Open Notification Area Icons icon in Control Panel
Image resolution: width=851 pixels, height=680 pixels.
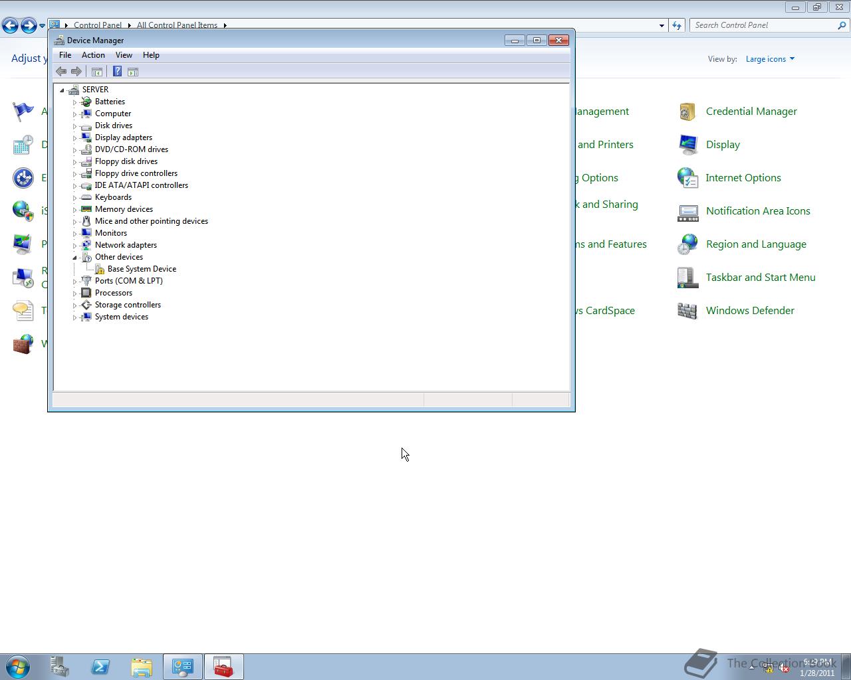tap(687, 211)
